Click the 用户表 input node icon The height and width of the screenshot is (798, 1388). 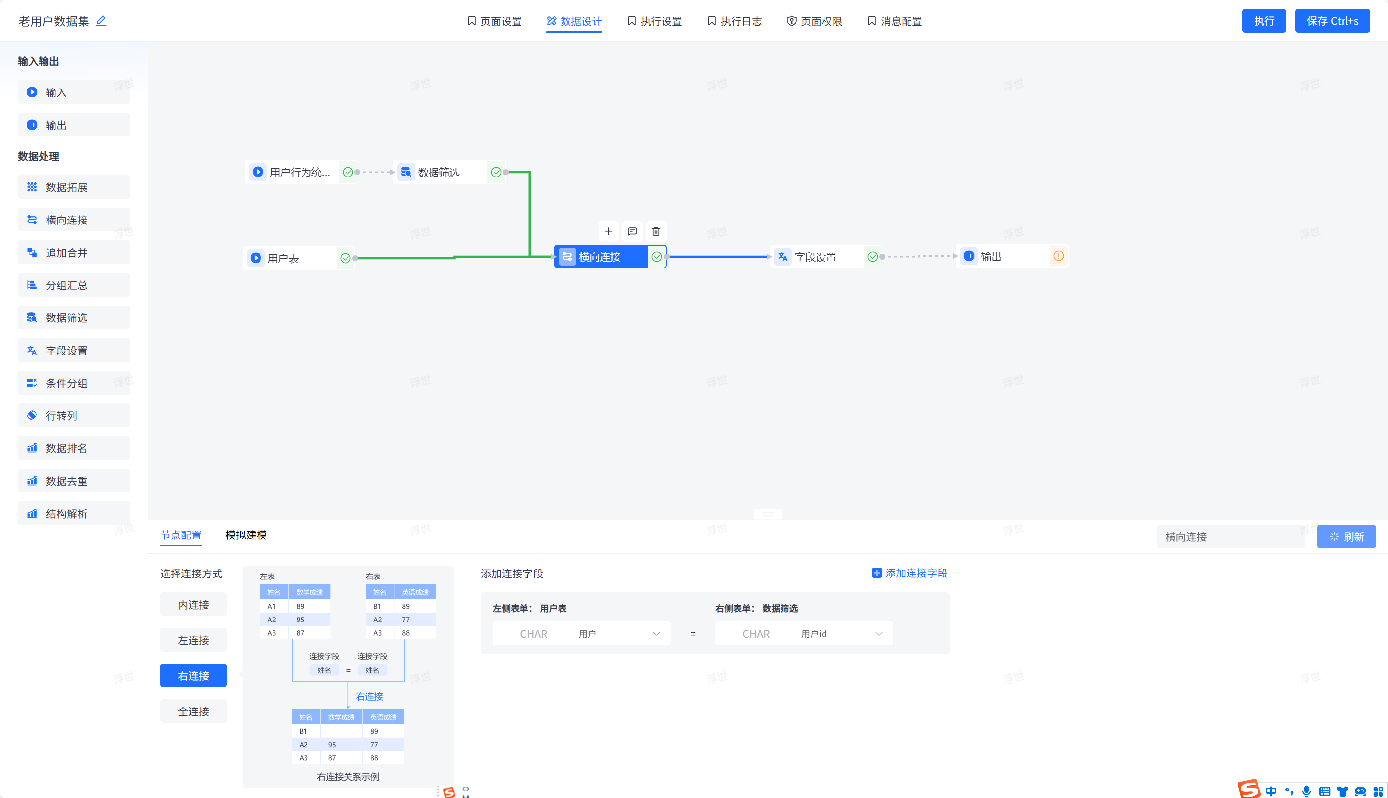click(x=256, y=258)
